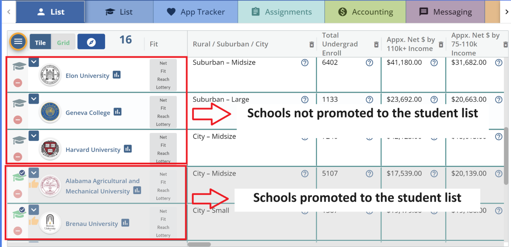The image size is (511, 247).
Task: Promote Harvard University with graduation cap icon
Action: (19, 140)
